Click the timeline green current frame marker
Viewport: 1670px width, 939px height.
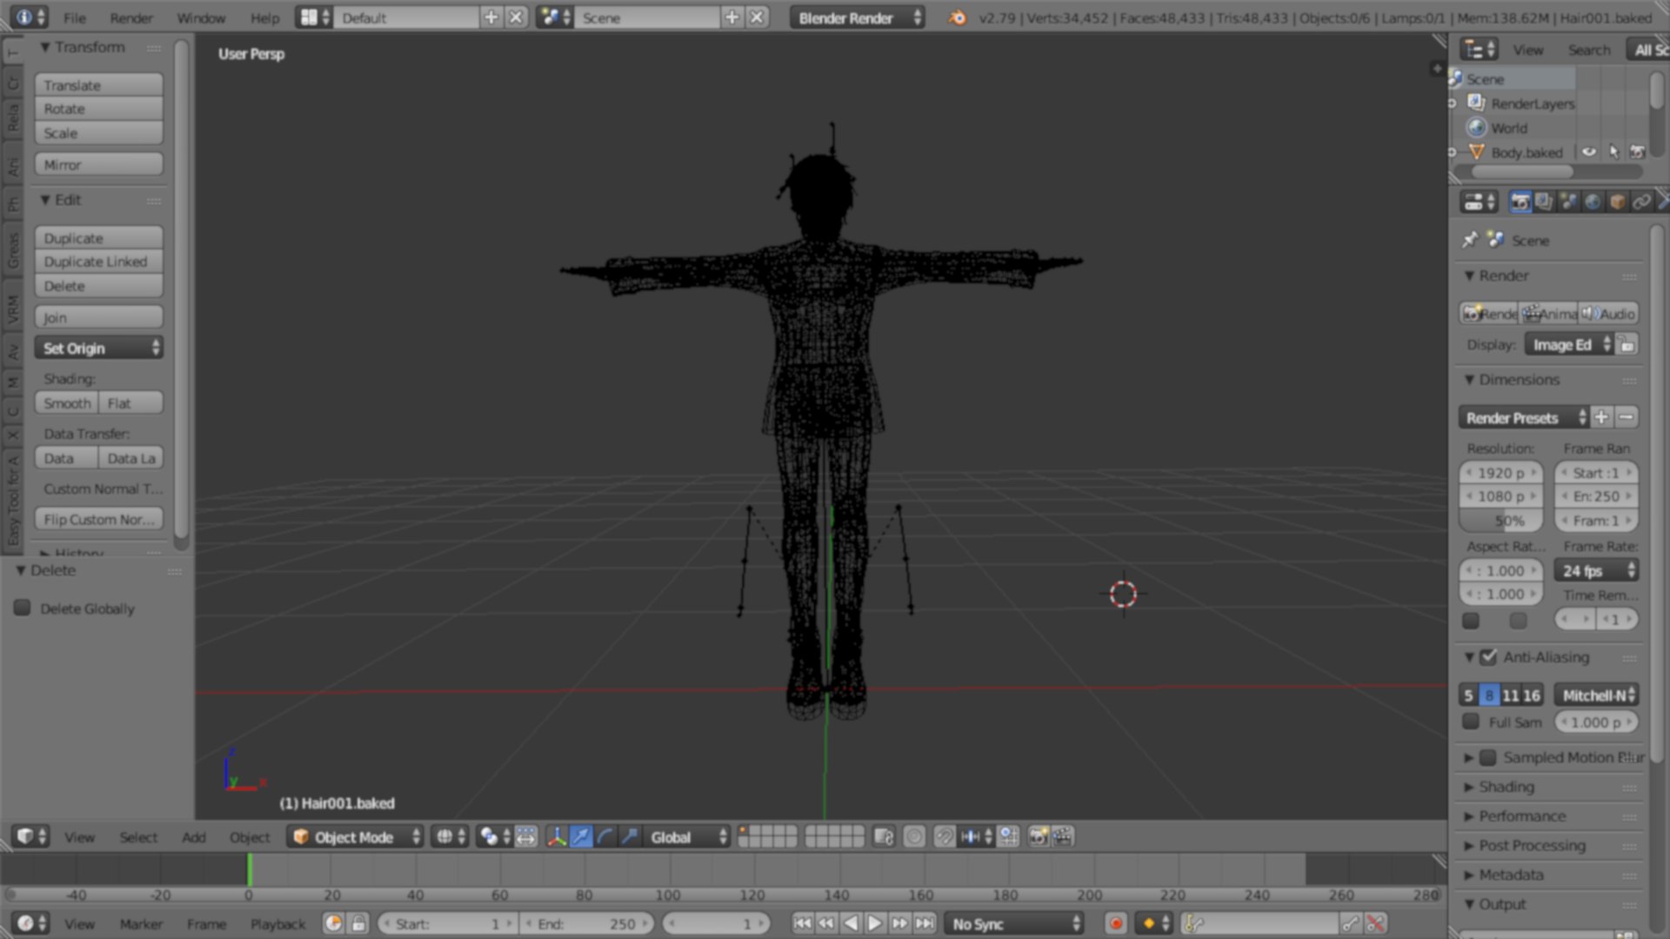pyautogui.click(x=250, y=869)
